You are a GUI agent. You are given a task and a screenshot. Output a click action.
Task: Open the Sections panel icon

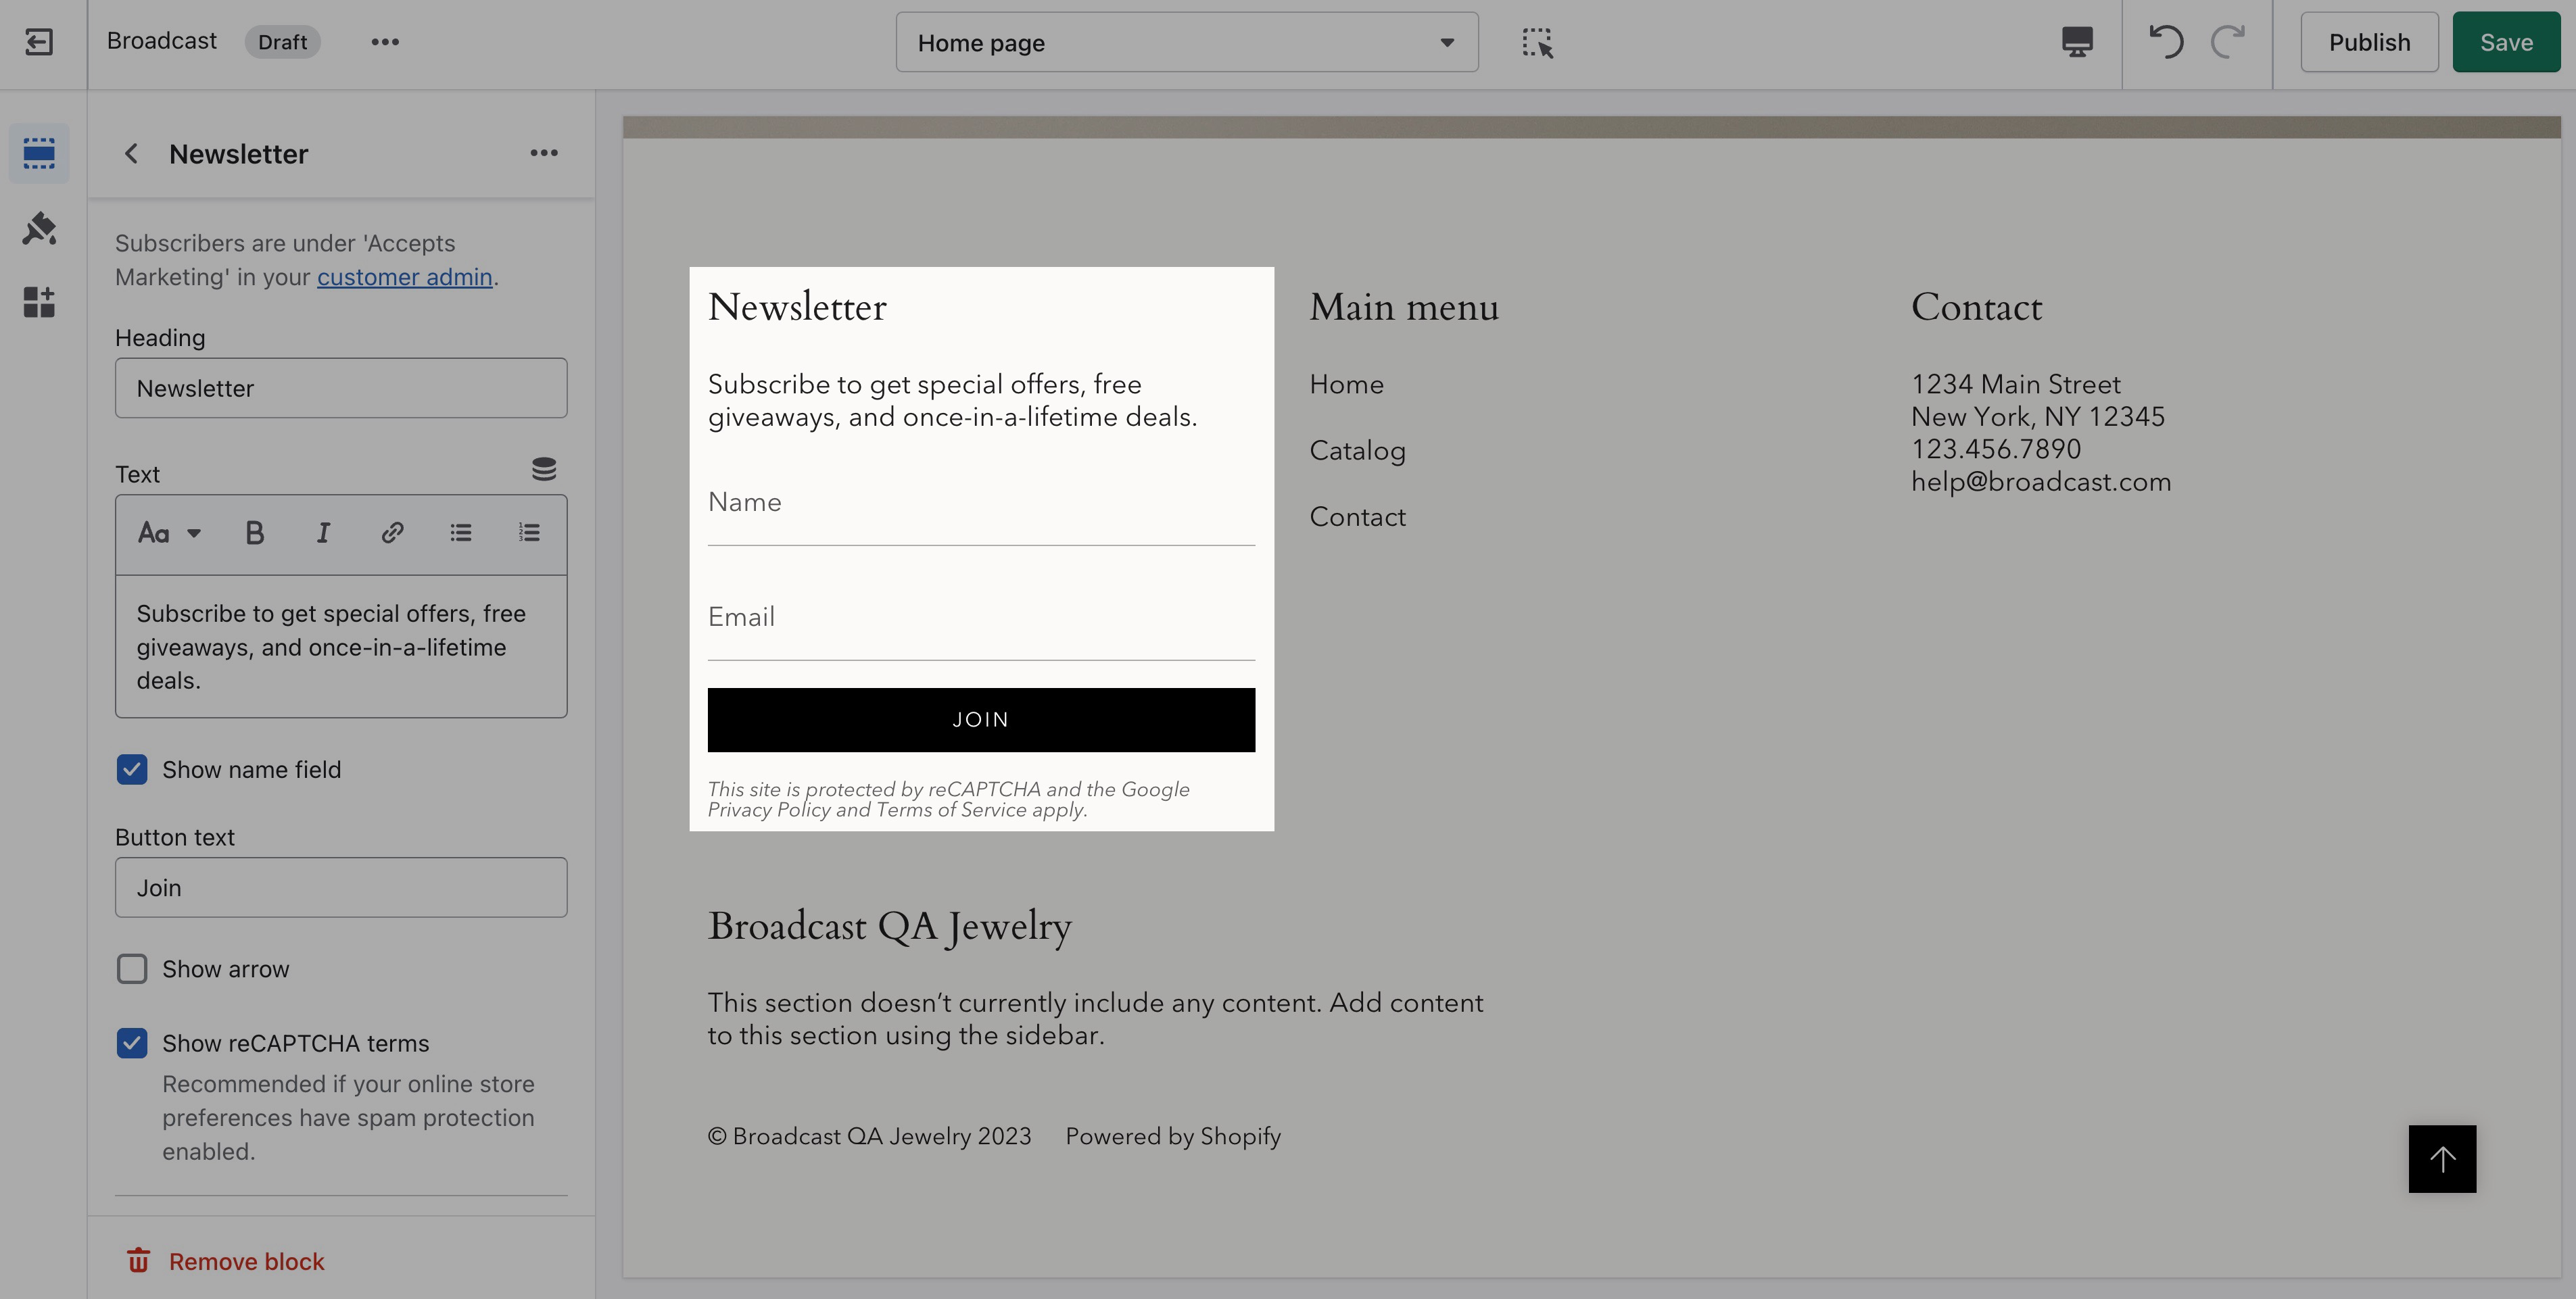pos(39,153)
